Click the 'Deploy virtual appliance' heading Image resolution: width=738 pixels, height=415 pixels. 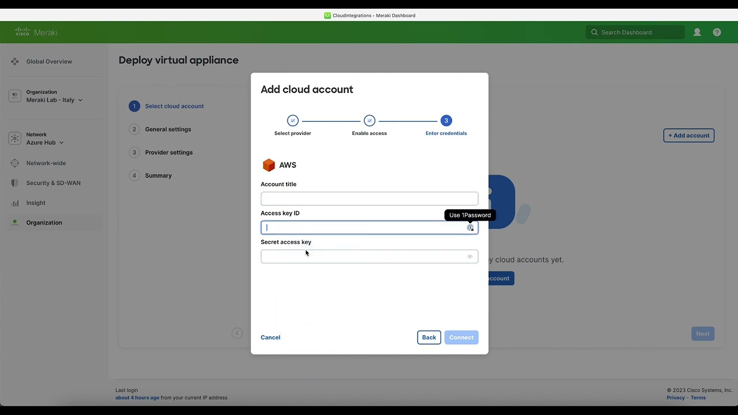tap(179, 60)
